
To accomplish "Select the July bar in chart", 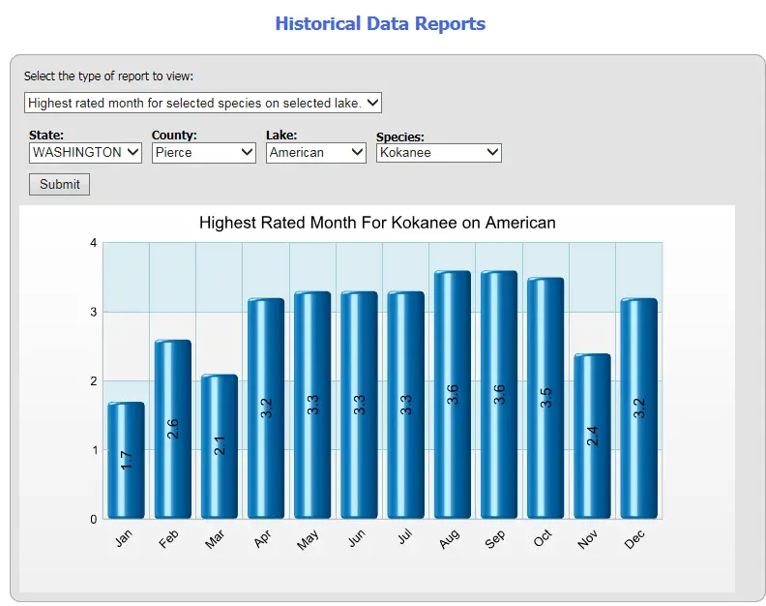I will [x=406, y=406].
